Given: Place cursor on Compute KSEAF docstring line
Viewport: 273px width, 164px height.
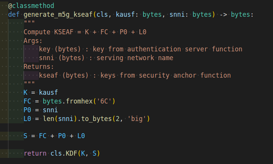Looking at the screenshot, I should click(85, 32).
